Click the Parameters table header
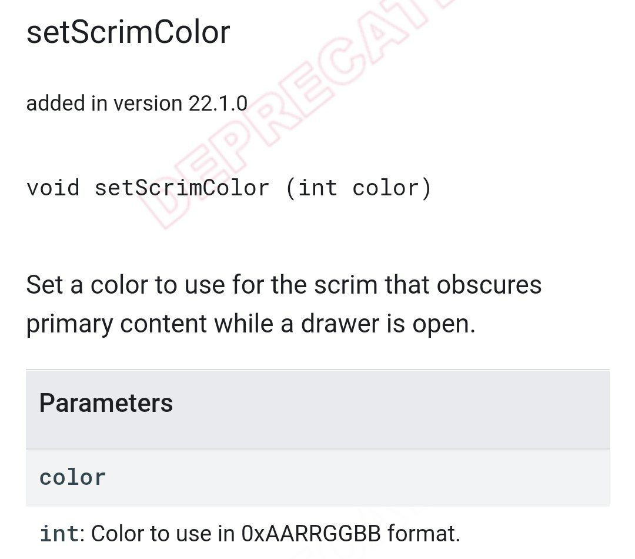The image size is (635, 559). (106, 403)
